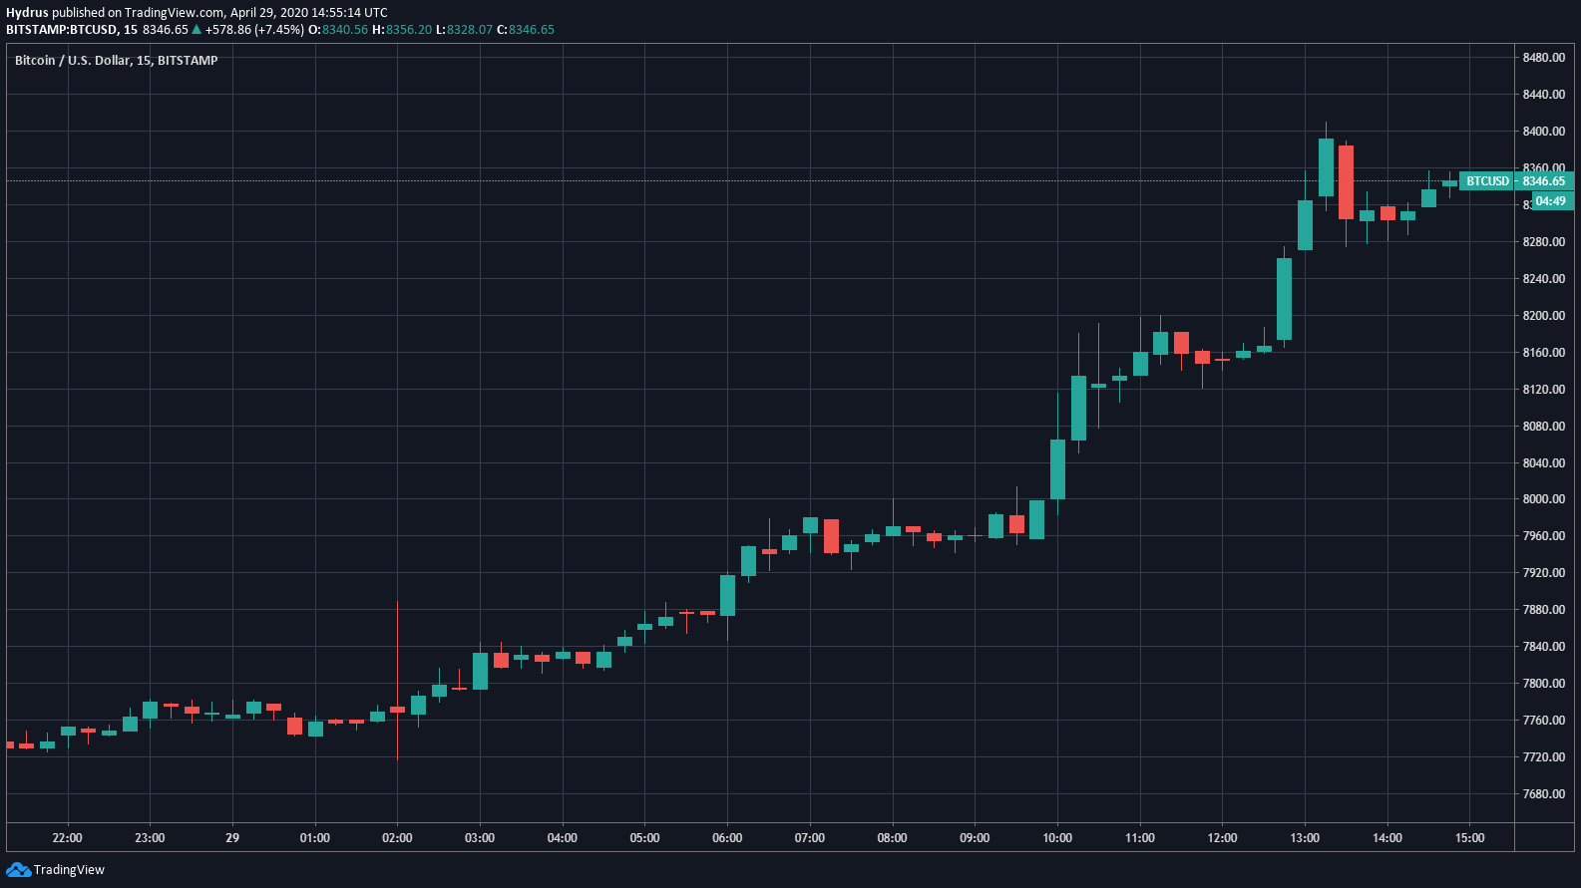Click the +578.86 (+7.45%) change value

254,30
